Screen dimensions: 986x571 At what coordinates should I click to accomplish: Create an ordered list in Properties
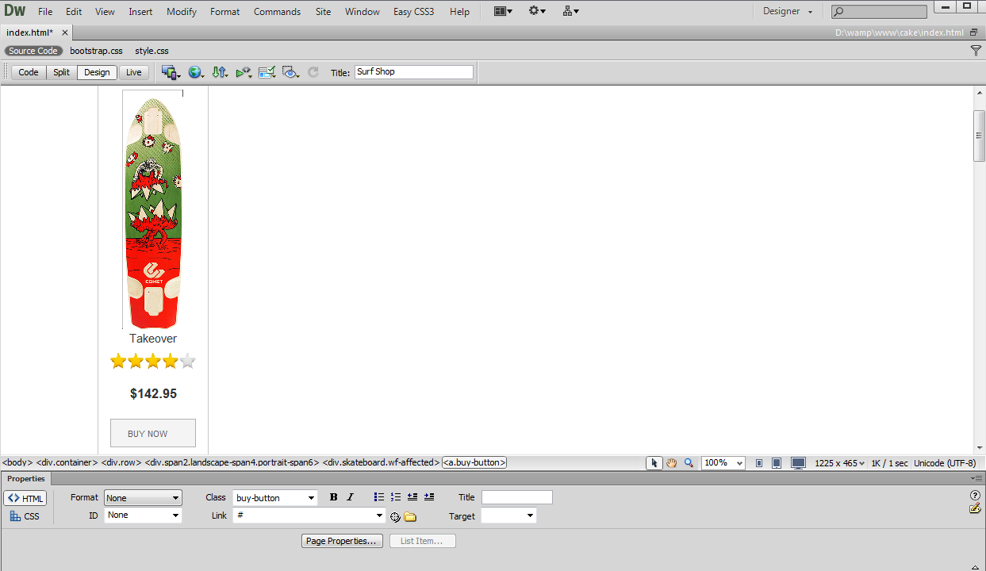tap(396, 497)
